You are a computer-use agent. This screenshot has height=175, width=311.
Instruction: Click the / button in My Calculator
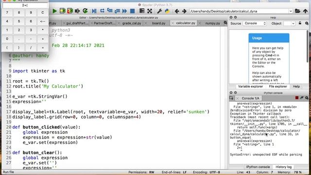31,48
